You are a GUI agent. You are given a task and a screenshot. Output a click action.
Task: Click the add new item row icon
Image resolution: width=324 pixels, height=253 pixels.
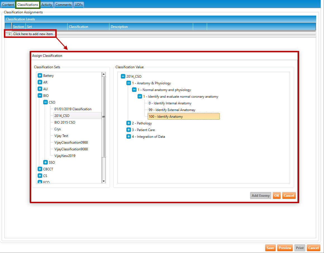(8, 34)
